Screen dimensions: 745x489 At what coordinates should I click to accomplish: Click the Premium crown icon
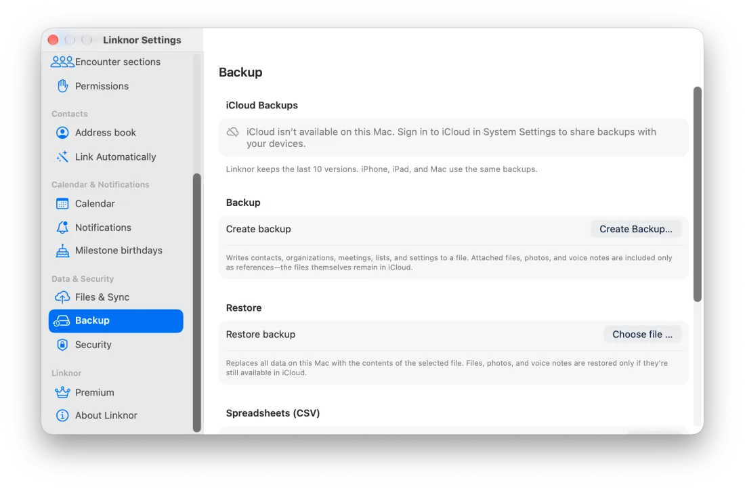(62, 393)
